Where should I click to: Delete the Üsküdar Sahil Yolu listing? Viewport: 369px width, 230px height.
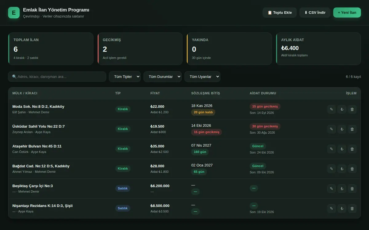[x=352, y=129]
